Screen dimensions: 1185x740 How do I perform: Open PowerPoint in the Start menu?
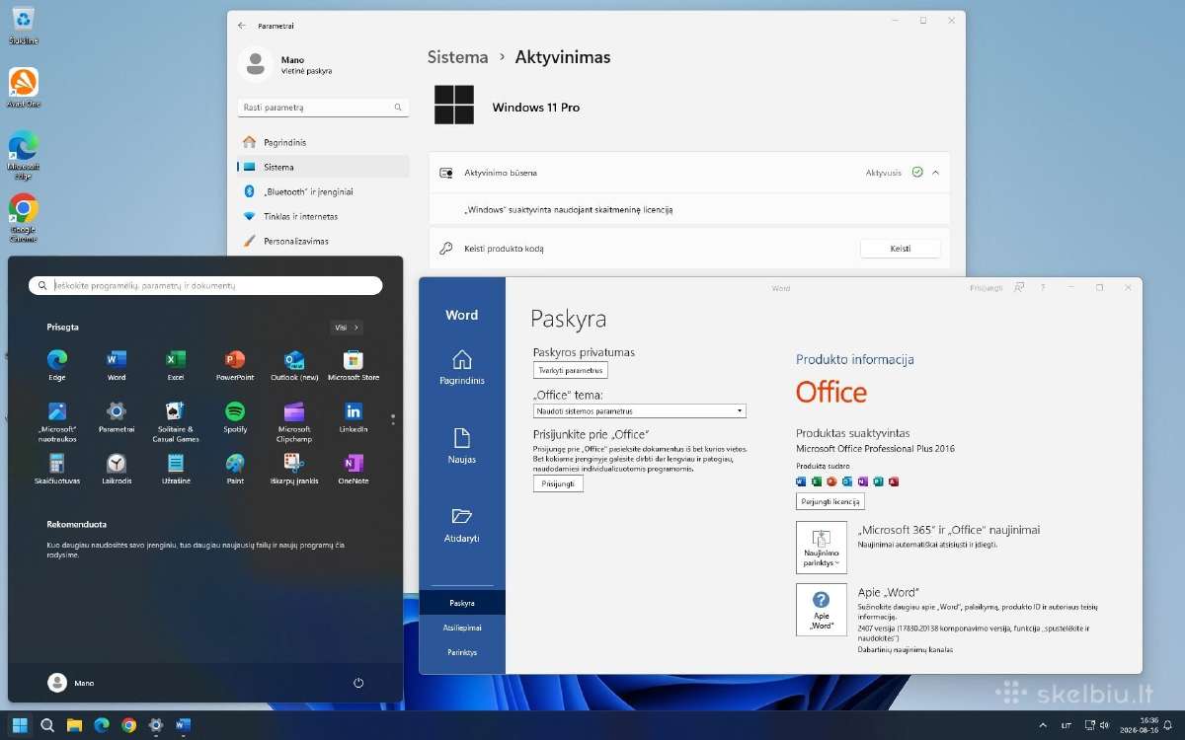click(x=235, y=365)
